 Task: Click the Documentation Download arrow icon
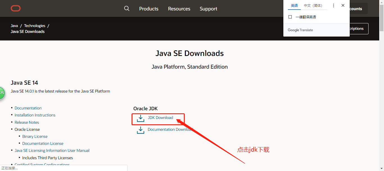click(x=140, y=130)
